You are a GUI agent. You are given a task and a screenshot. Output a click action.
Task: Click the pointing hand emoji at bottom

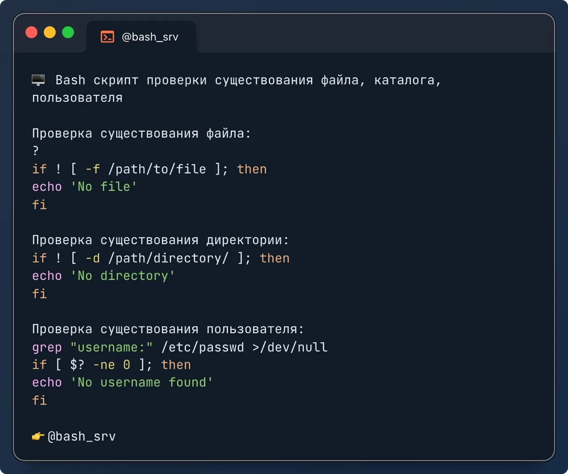(38, 437)
